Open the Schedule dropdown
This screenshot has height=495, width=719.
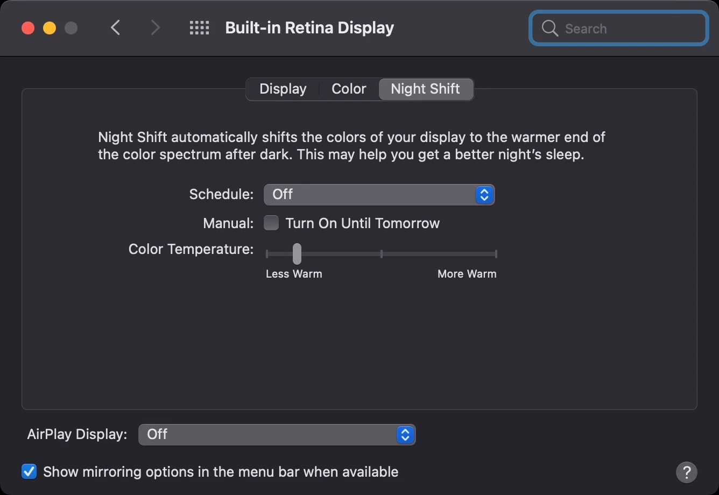[379, 194]
